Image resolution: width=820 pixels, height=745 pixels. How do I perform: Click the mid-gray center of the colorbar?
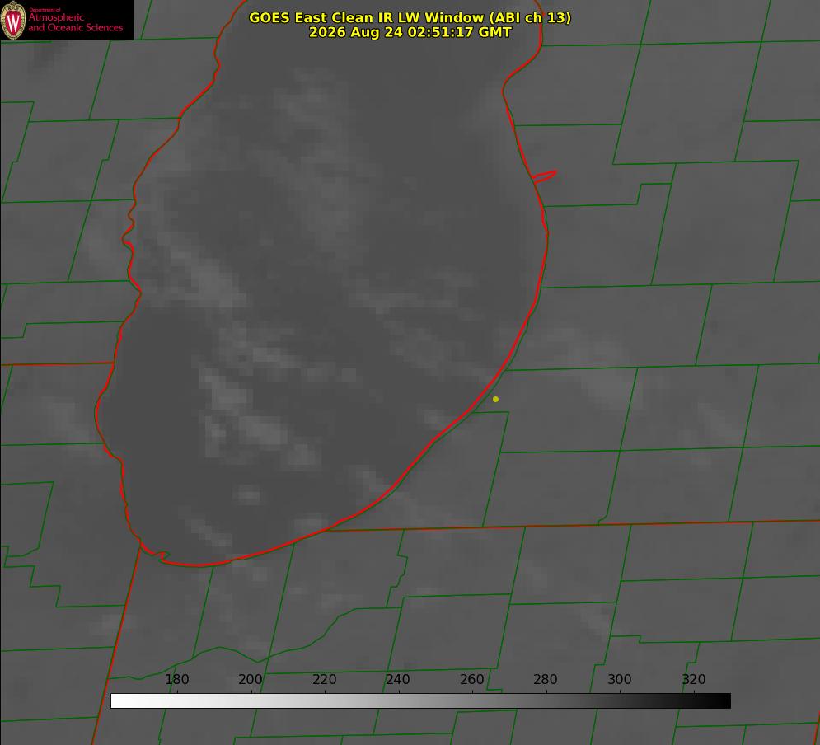coord(420,700)
